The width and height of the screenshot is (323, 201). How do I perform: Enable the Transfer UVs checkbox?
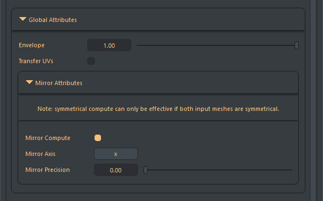click(x=91, y=61)
